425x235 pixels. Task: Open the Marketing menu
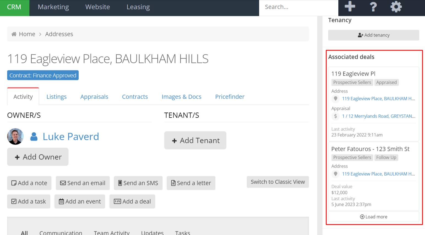point(53,7)
